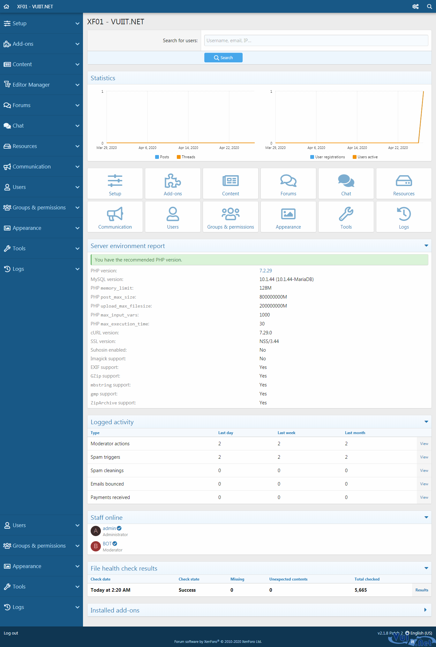The width and height of the screenshot is (436, 647).
Task: Toggle Users active legend entry
Action: [x=365, y=157]
